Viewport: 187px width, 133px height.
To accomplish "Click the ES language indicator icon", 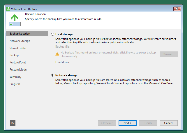I will coord(12,123).
